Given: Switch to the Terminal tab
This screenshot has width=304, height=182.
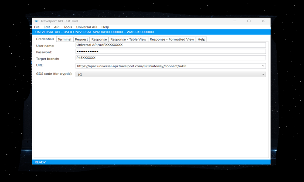Looking at the screenshot, I should 64,39.
